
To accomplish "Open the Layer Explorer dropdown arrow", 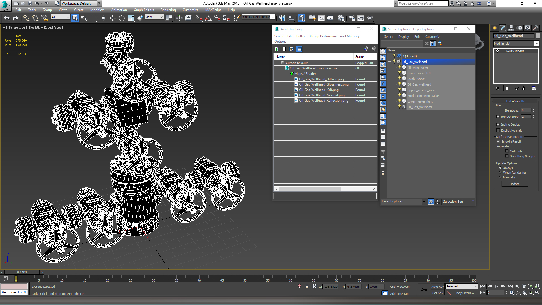I will tap(424, 201).
